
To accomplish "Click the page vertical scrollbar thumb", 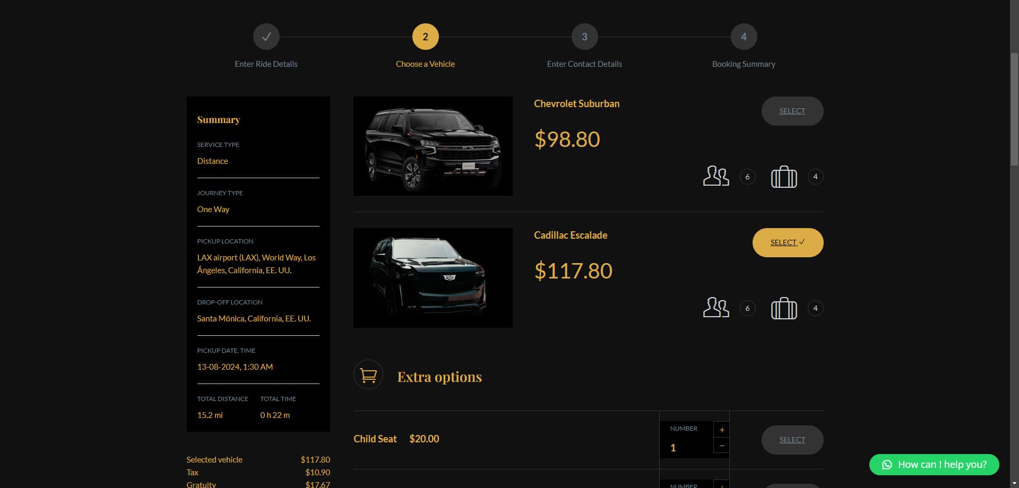I will click(x=1014, y=109).
